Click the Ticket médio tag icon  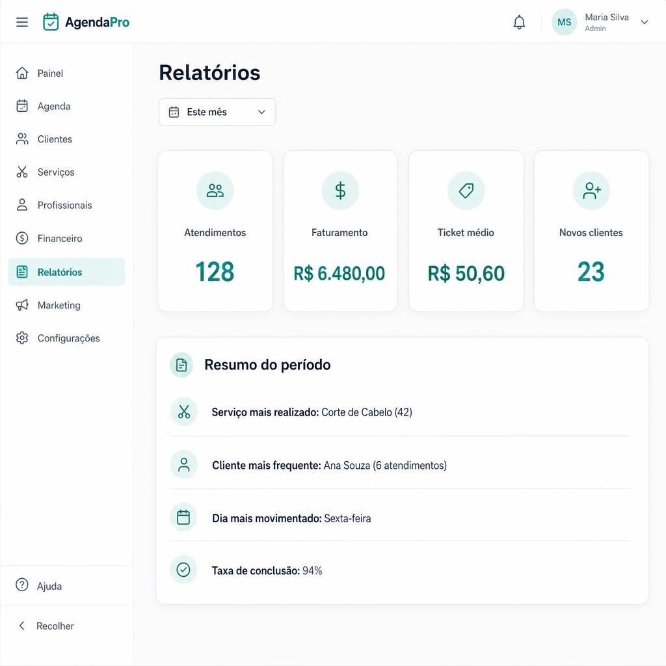[x=466, y=191]
